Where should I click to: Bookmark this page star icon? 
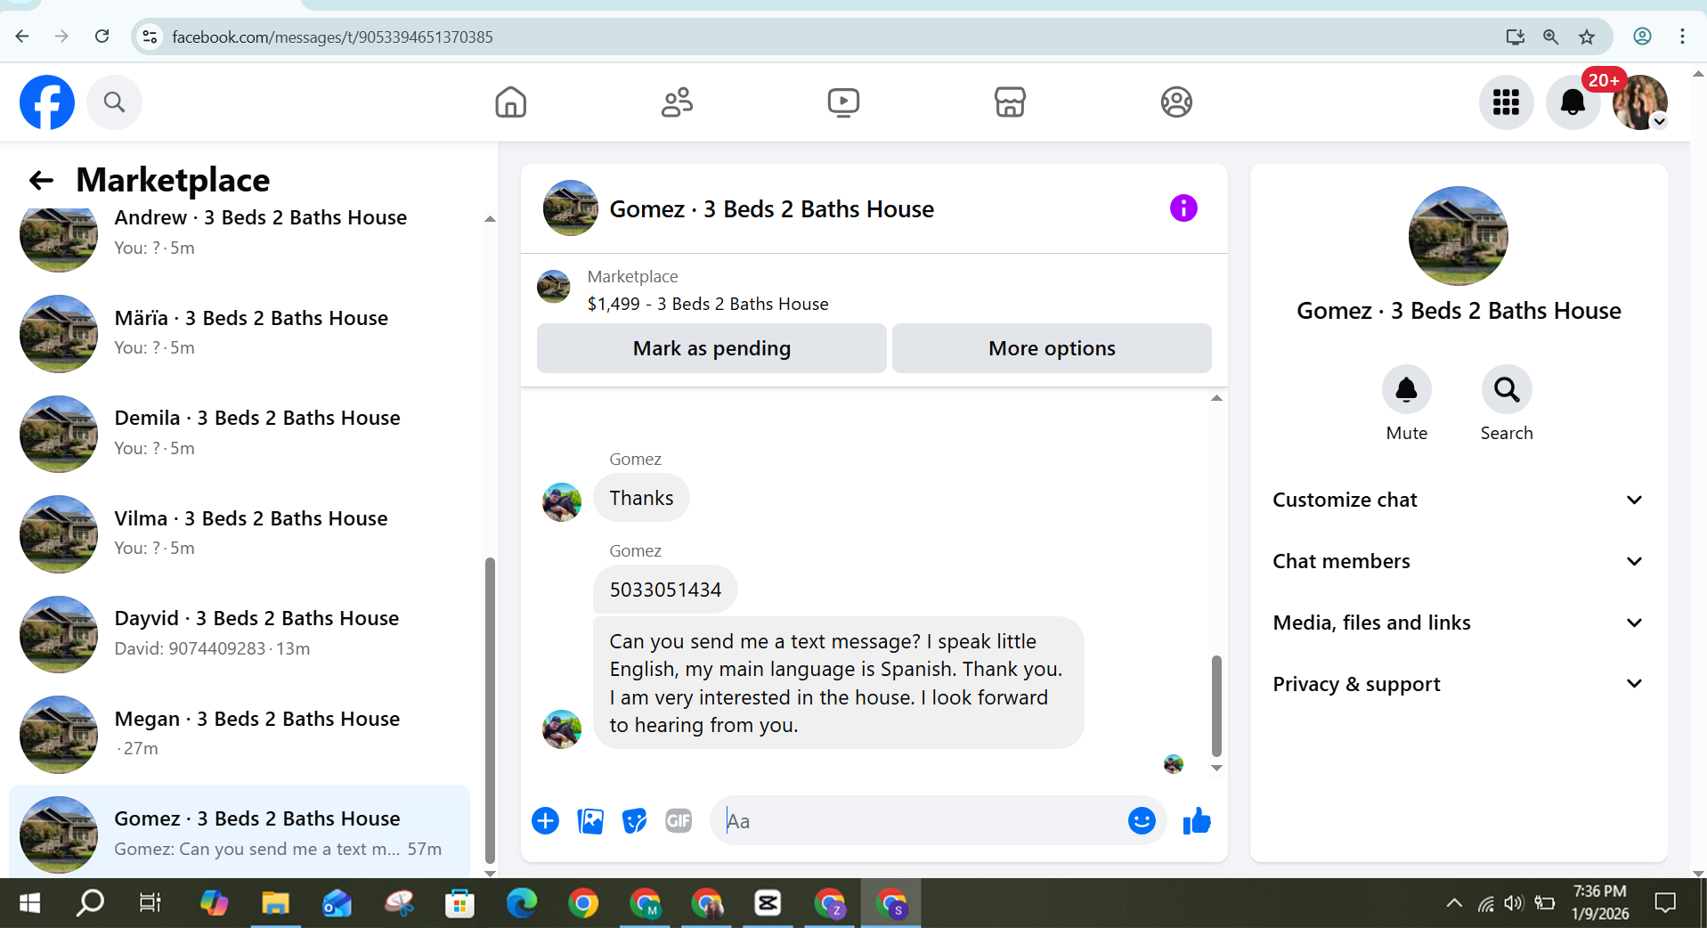coord(1587,37)
